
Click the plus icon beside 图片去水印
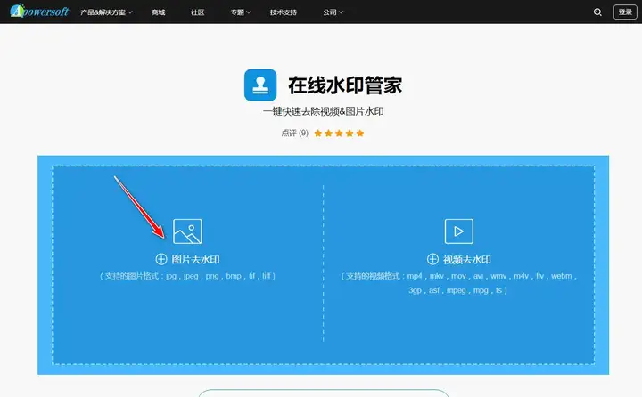[161, 259]
